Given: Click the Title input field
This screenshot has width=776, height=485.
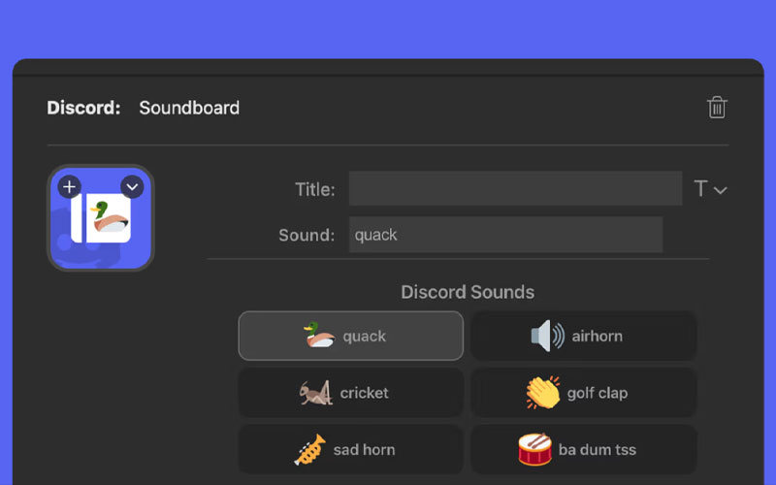Looking at the screenshot, I should (x=515, y=188).
